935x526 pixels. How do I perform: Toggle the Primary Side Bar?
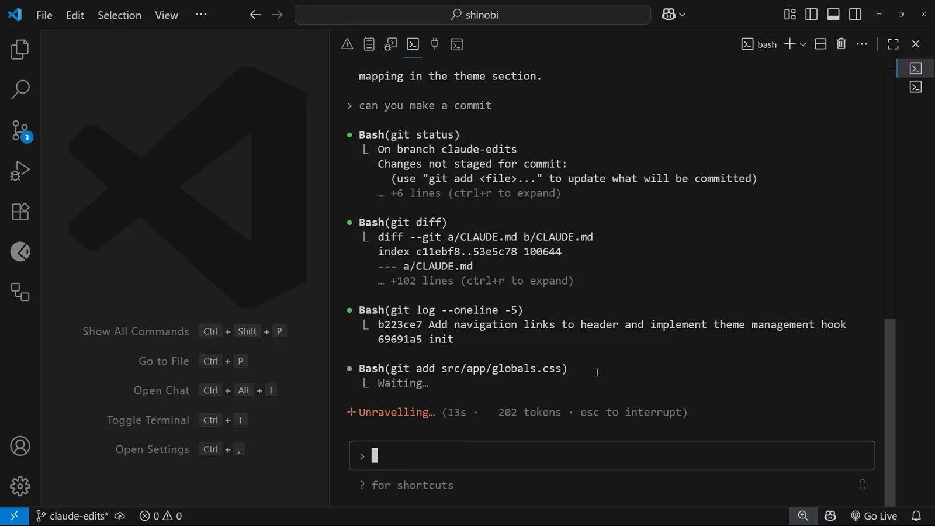coord(812,14)
